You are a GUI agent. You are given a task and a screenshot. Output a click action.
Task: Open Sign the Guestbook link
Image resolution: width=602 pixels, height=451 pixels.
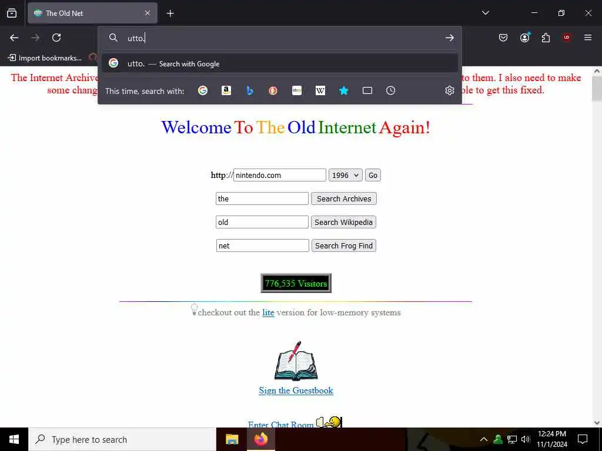point(296,391)
